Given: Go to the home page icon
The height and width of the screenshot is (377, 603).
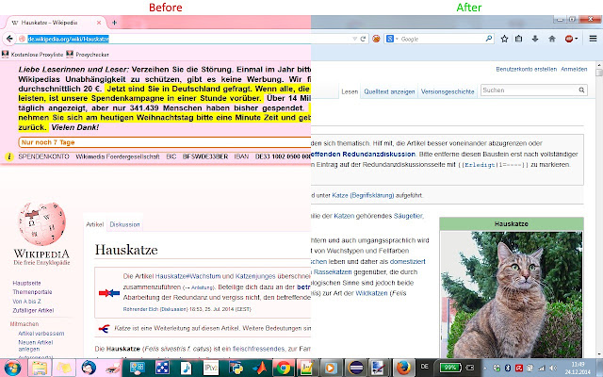Looking at the screenshot, I should [552, 39].
